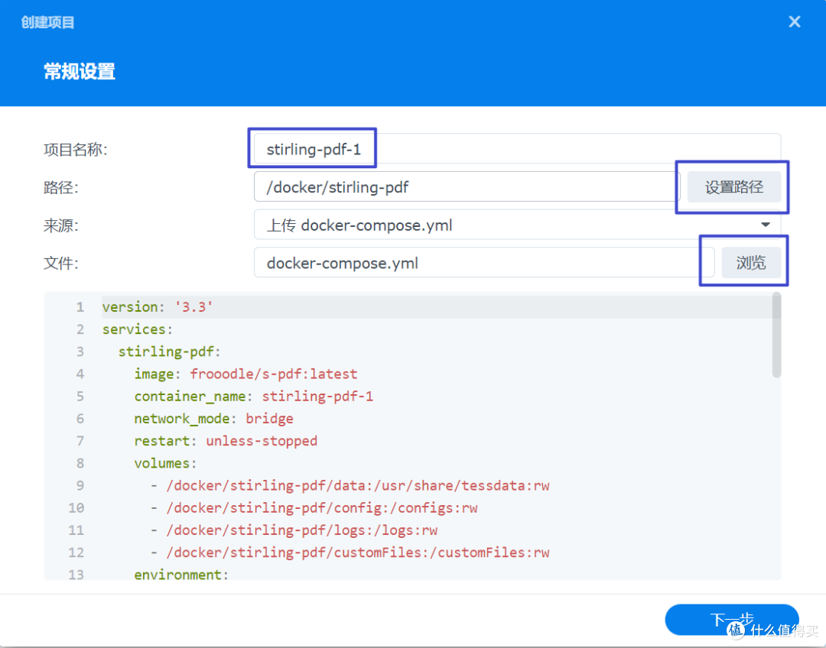Image resolution: width=826 pixels, height=648 pixels.
Task: Click the 浏览 button to pick a file
Action: click(750, 262)
